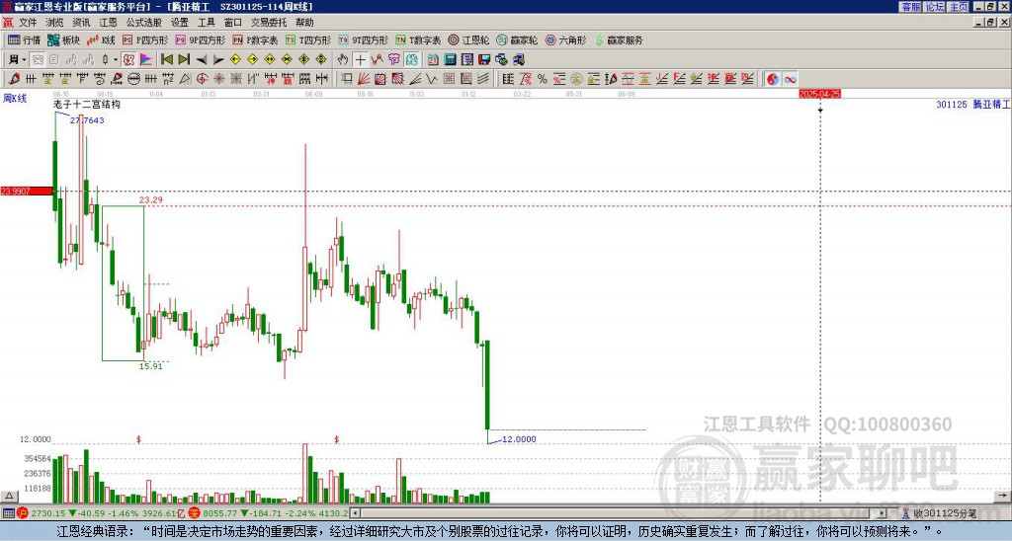The height and width of the screenshot is (541, 1012).
Task: Click the grid icon at status bar left
Action: (8, 513)
